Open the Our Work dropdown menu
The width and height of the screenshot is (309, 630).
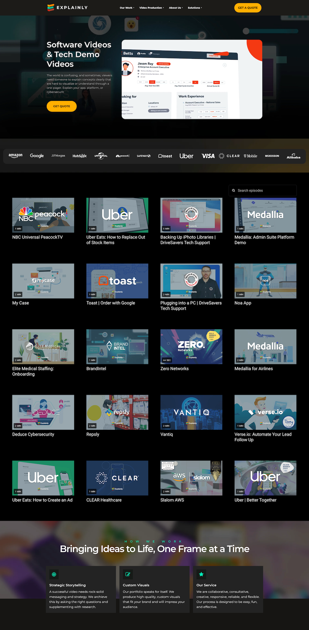(127, 8)
